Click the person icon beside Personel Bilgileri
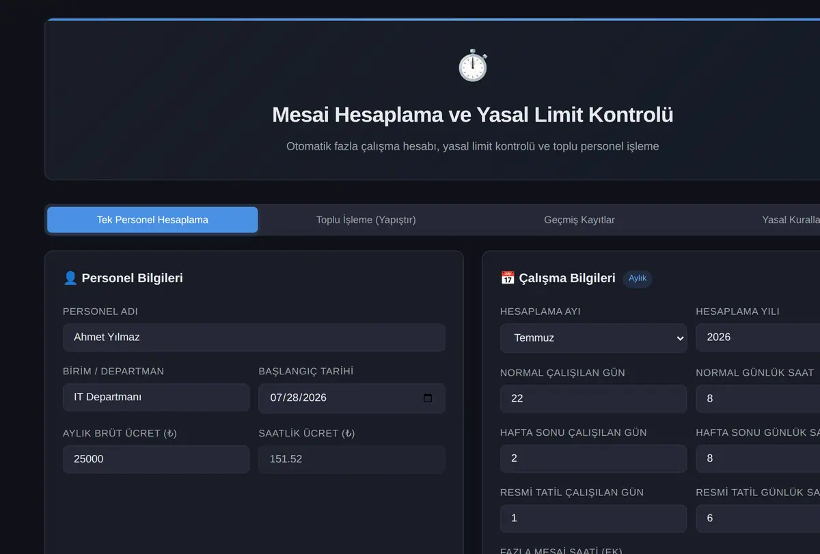The height and width of the screenshot is (554, 820). tap(70, 278)
